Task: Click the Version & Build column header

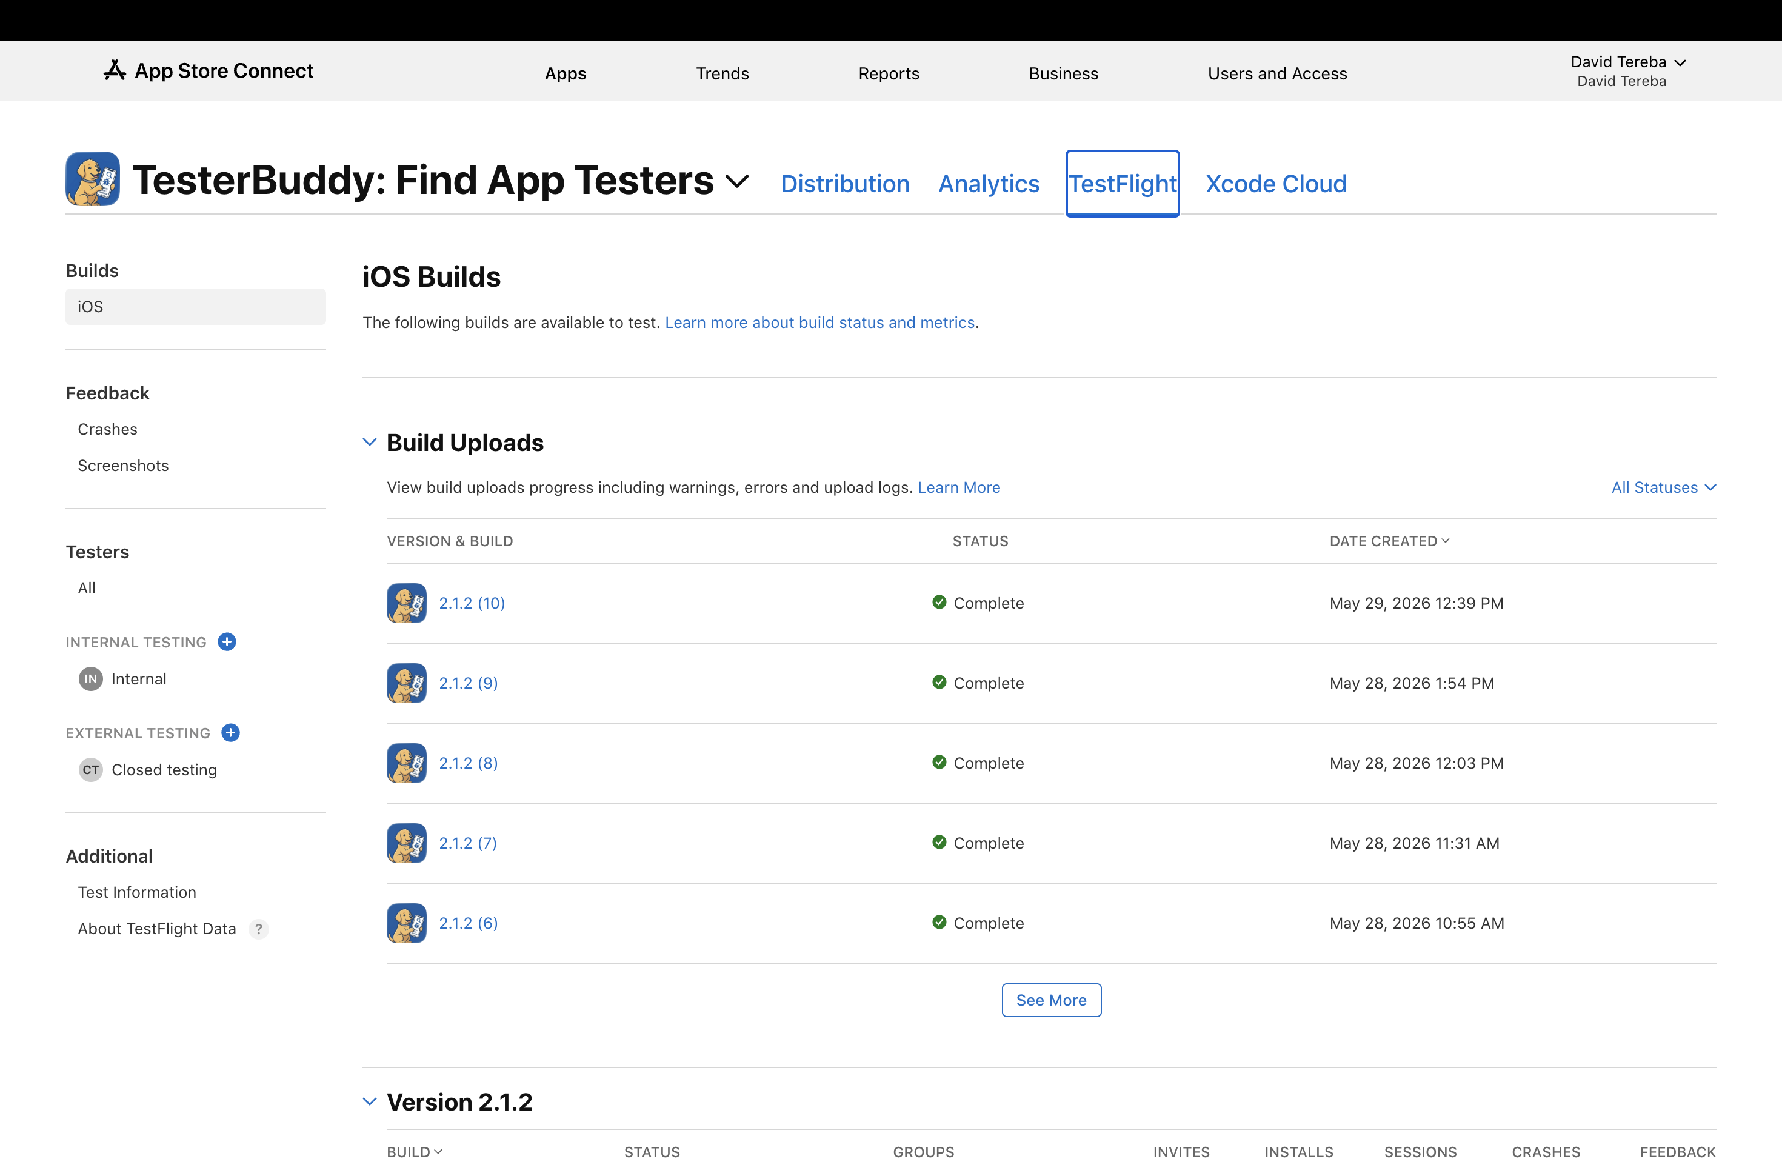Action: coord(450,541)
